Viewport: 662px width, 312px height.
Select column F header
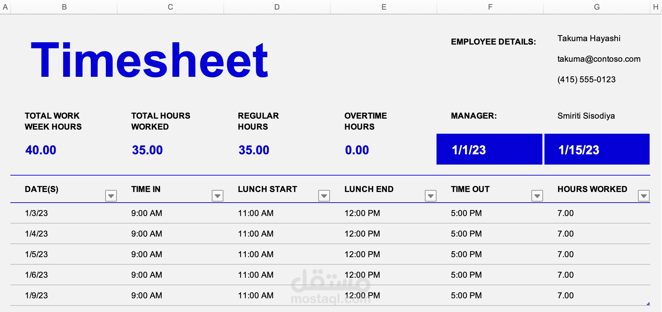tap(490, 7)
